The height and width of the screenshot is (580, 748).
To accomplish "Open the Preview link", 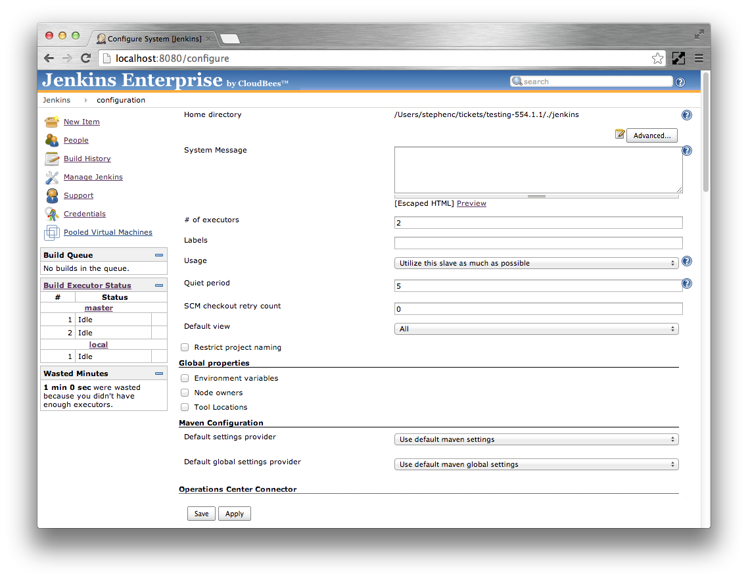I will click(x=471, y=203).
